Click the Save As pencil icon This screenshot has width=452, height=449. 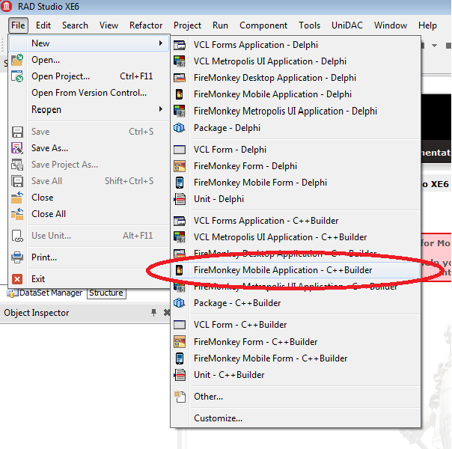17,148
